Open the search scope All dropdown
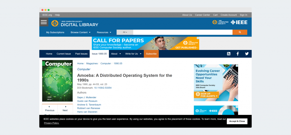The width and height of the screenshot is (291, 135). 125,32
